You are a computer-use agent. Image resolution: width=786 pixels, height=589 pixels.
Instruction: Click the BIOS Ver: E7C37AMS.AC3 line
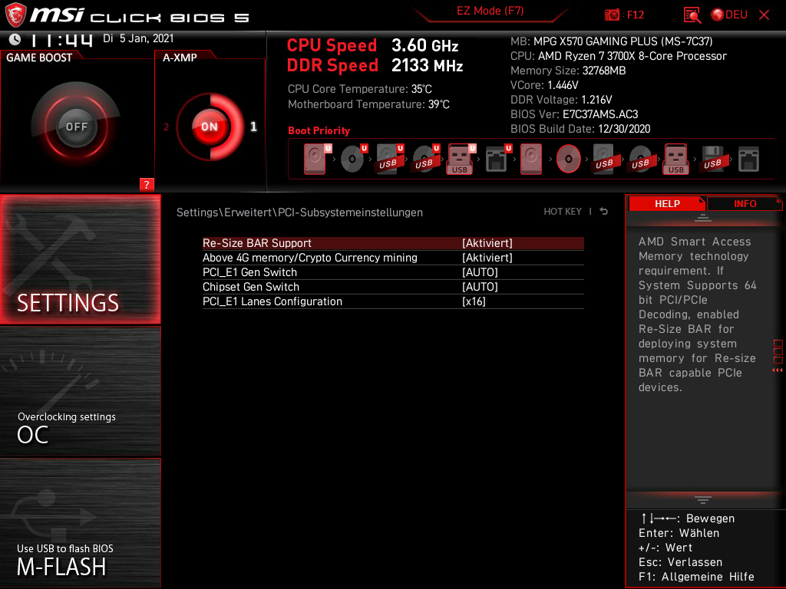(574, 114)
